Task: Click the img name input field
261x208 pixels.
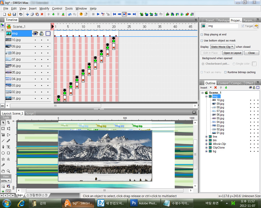Action: (223, 26)
